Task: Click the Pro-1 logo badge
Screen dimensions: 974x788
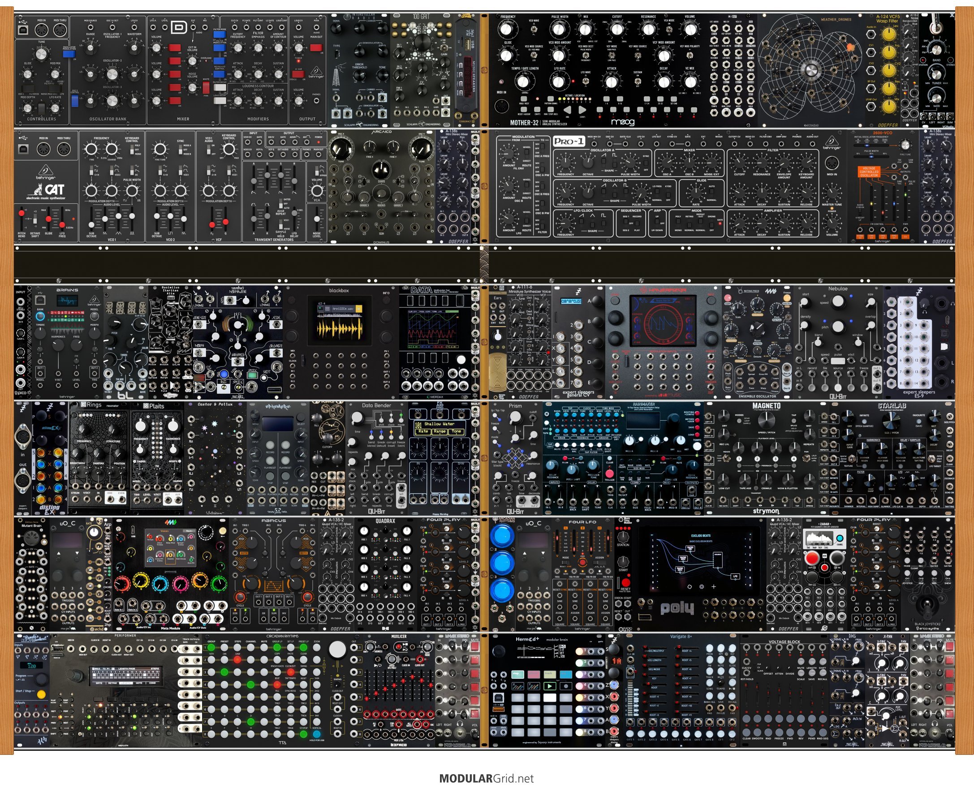Action: [x=569, y=141]
